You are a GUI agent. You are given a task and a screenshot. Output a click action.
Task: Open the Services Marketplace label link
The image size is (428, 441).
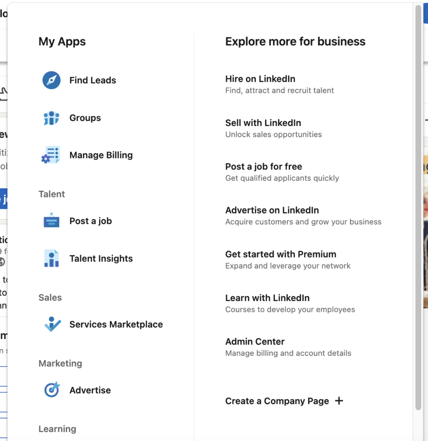coord(116,324)
